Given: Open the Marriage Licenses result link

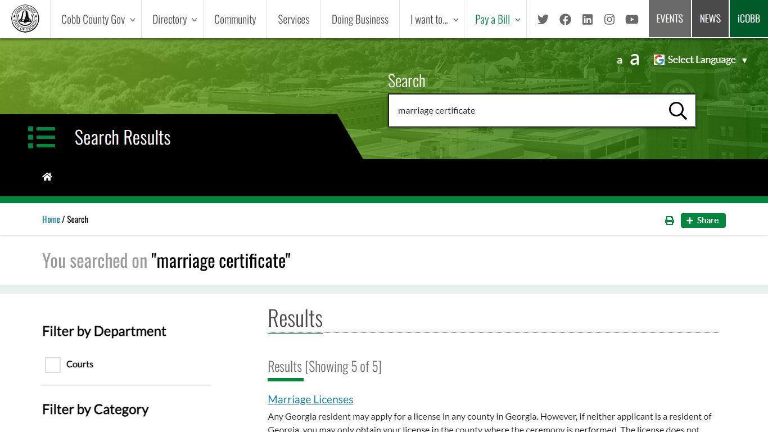Looking at the screenshot, I should pyautogui.click(x=310, y=399).
